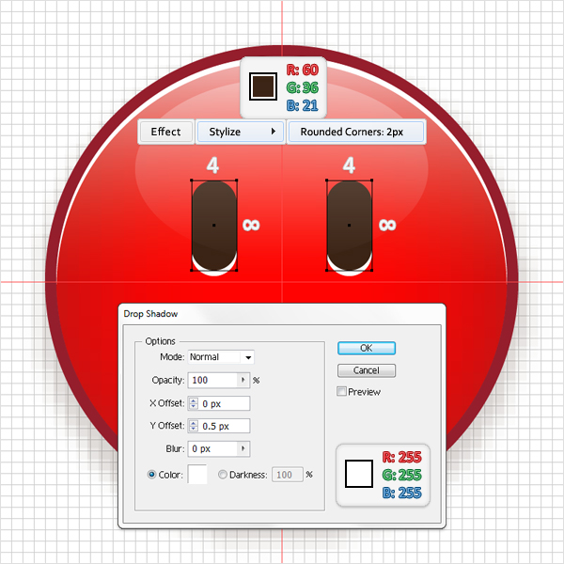Expand the Blur slider arrow
Screen dimensions: 564x564
point(243,449)
